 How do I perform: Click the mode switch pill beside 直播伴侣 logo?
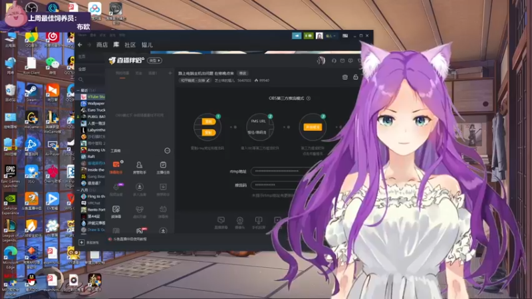pyautogui.click(x=155, y=60)
